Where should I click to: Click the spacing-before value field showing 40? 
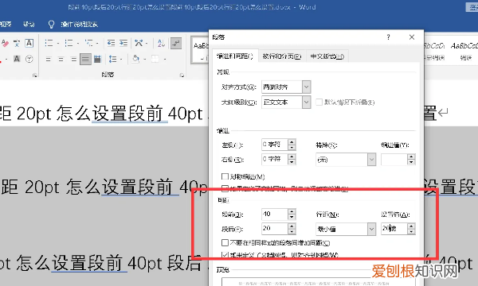[x=274, y=214]
